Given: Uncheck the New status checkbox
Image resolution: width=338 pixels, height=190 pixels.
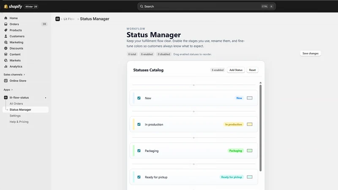Looking at the screenshot, I should pyautogui.click(x=139, y=98).
